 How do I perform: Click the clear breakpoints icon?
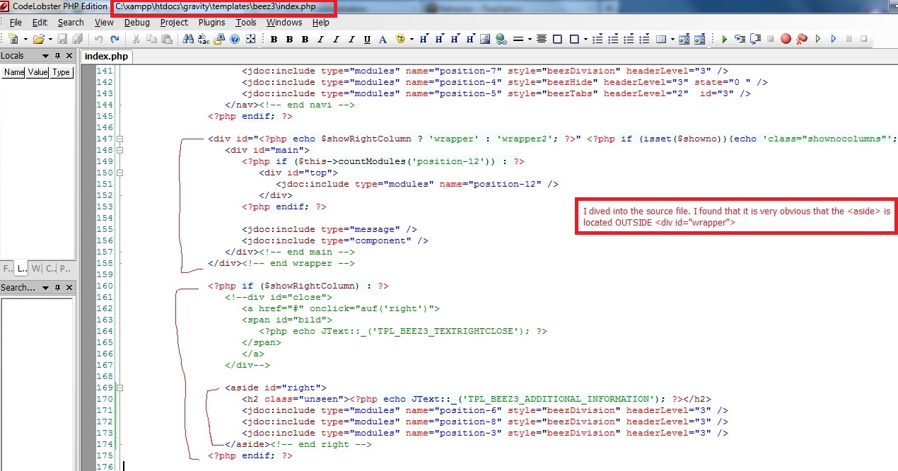pos(802,39)
